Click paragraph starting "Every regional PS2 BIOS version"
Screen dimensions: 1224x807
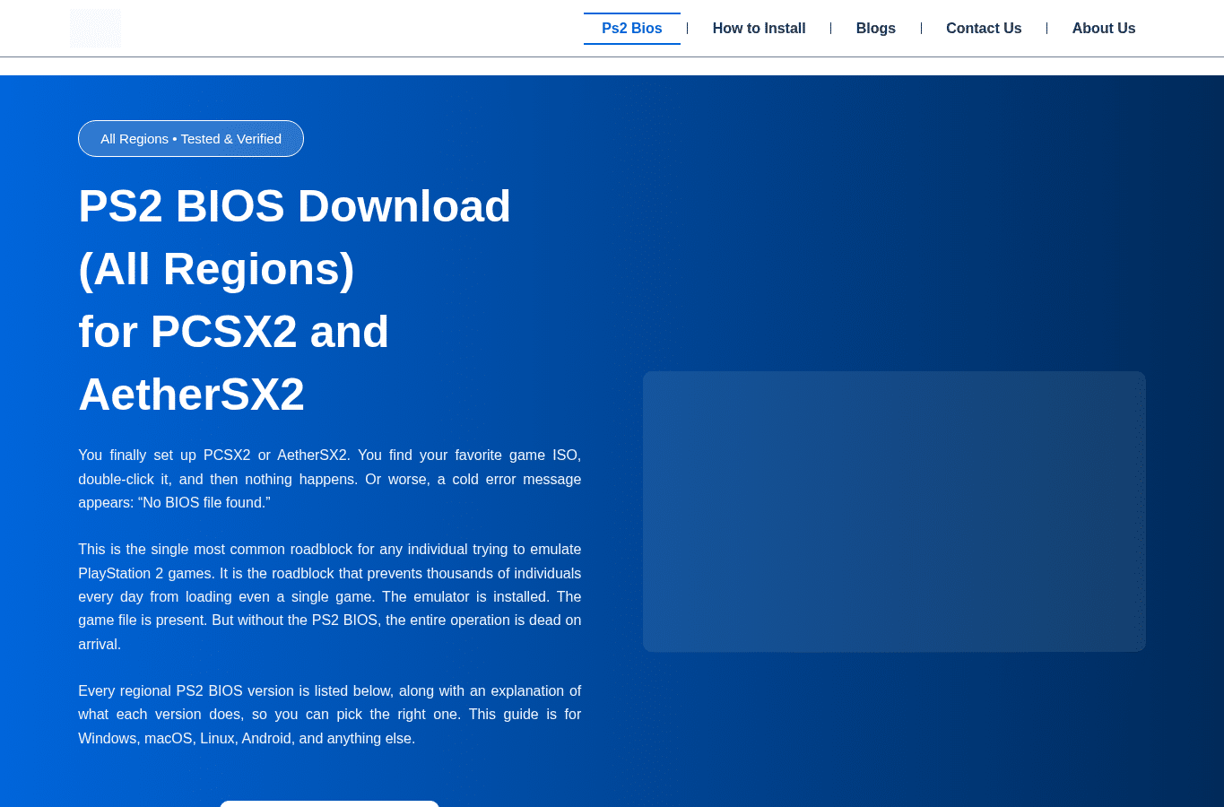pyautogui.click(x=330, y=715)
